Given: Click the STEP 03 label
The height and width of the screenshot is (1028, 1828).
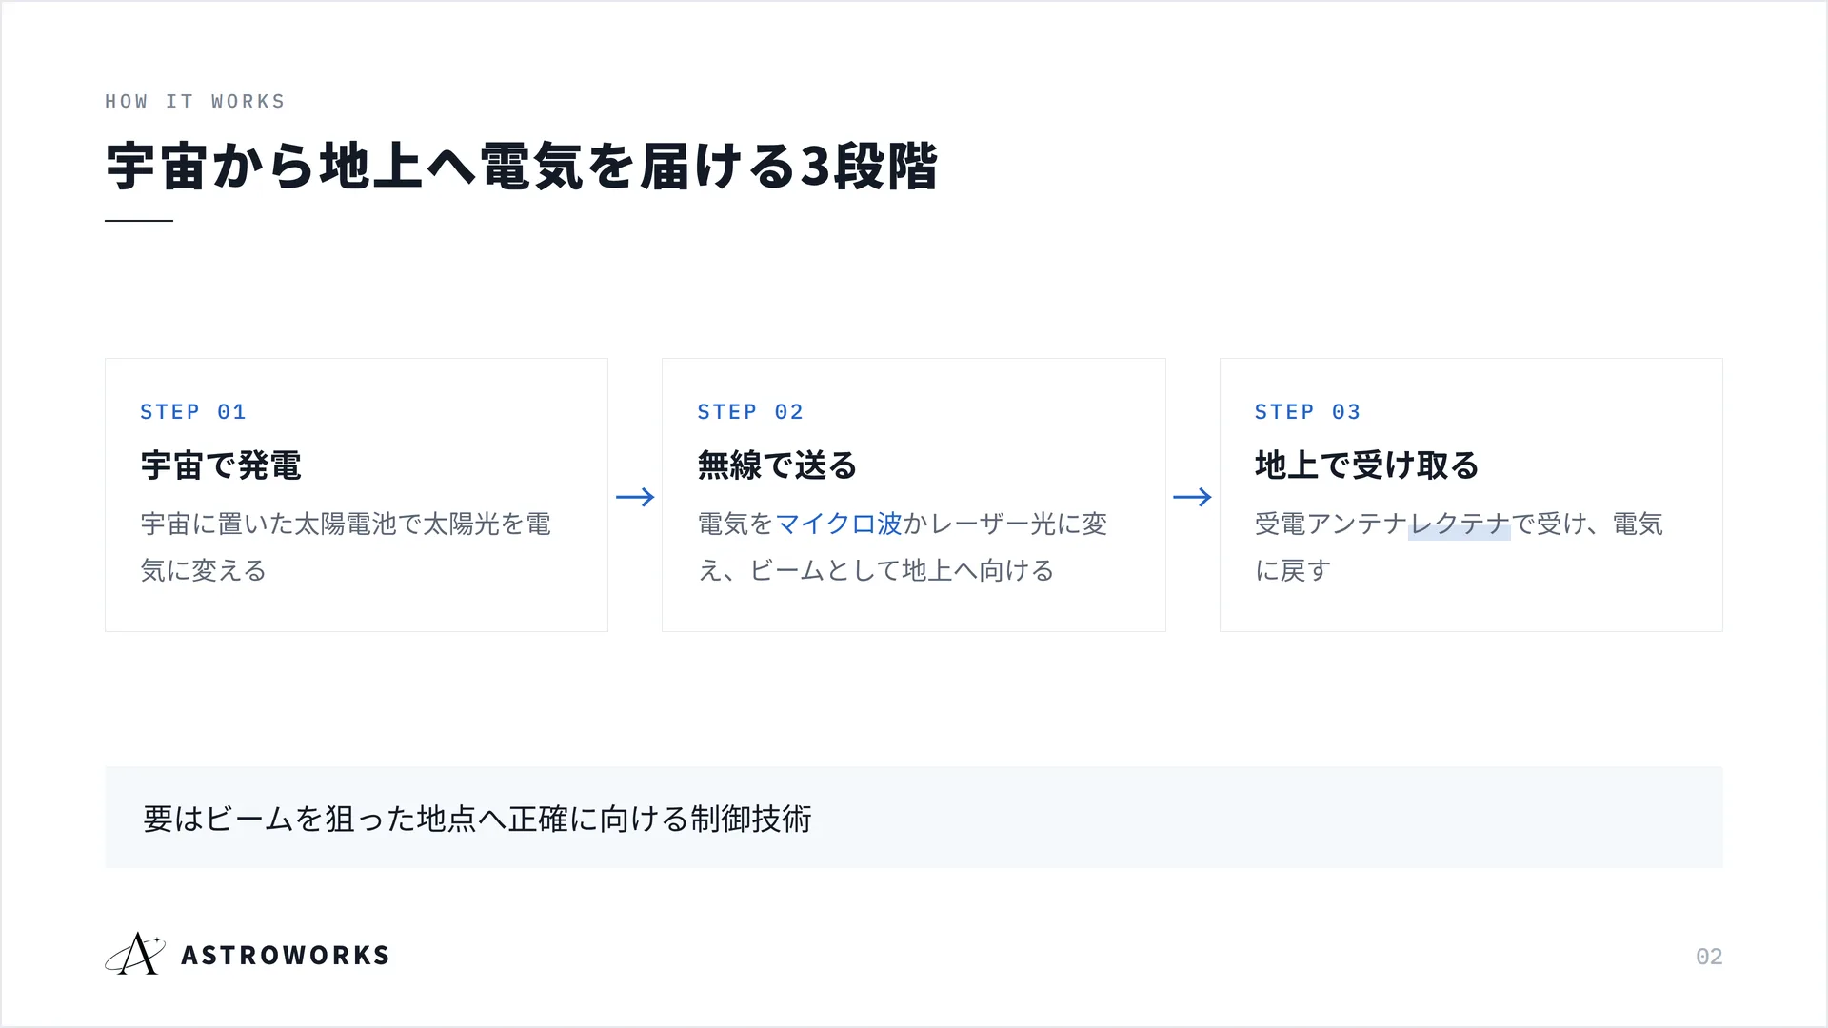Looking at the screenshot, I should [x=1307, y=411].
